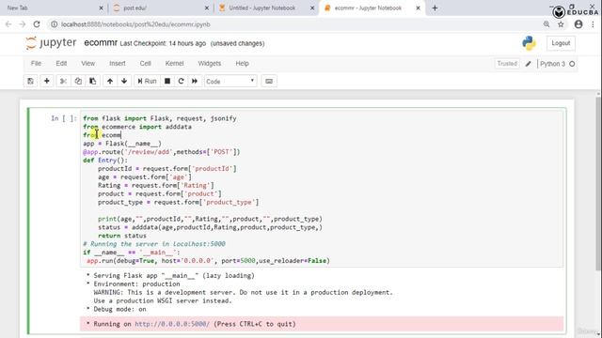Click the app.run debug=True code line
This screenshot has height=338, width=602.
[x=208, y=261]
